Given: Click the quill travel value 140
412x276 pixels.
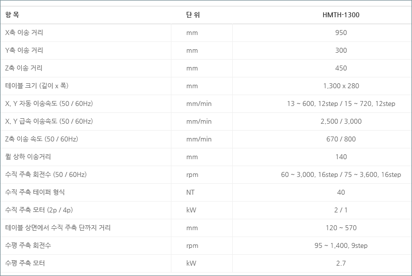Looking at the screenshot, I should coord(341,157).
